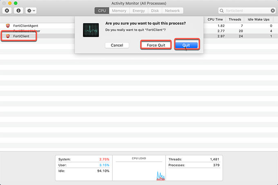This screenshot has width=278, height=185.
Task: Sort by the Threads column header
Action: pos(235,19)
